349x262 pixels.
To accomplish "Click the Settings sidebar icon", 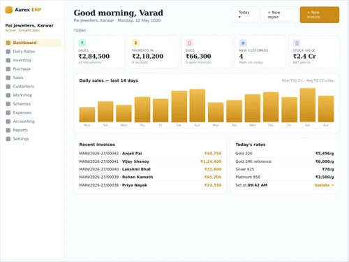I will point(8,139).
